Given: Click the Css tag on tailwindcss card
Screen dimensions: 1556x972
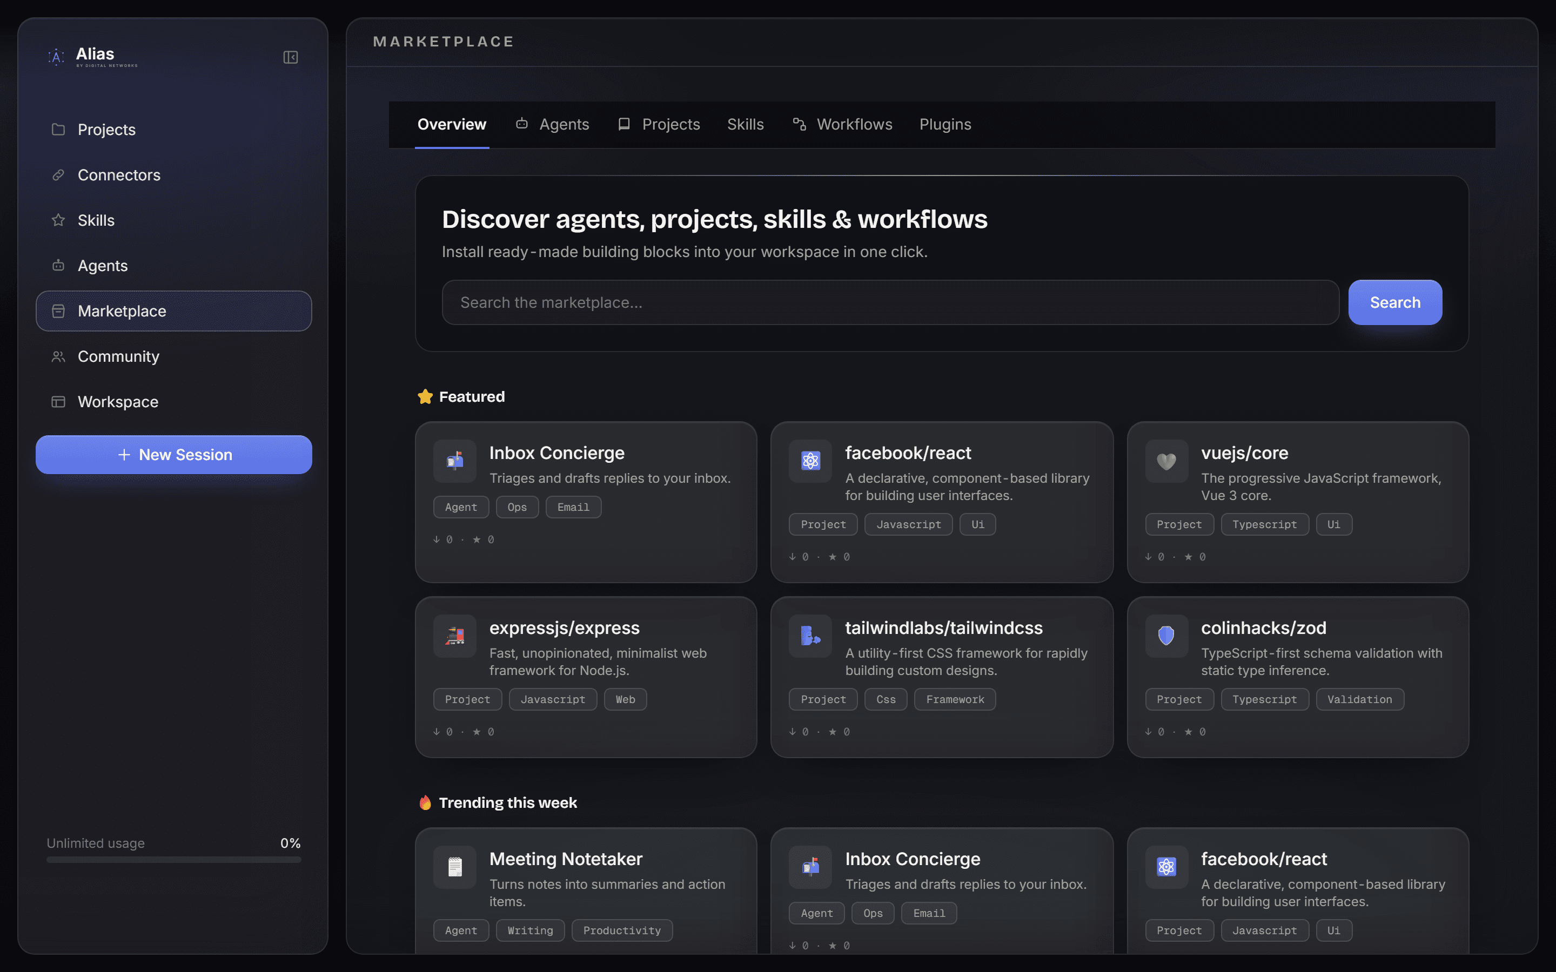Looking at the screenshot, I should click(x=886, y=699).
